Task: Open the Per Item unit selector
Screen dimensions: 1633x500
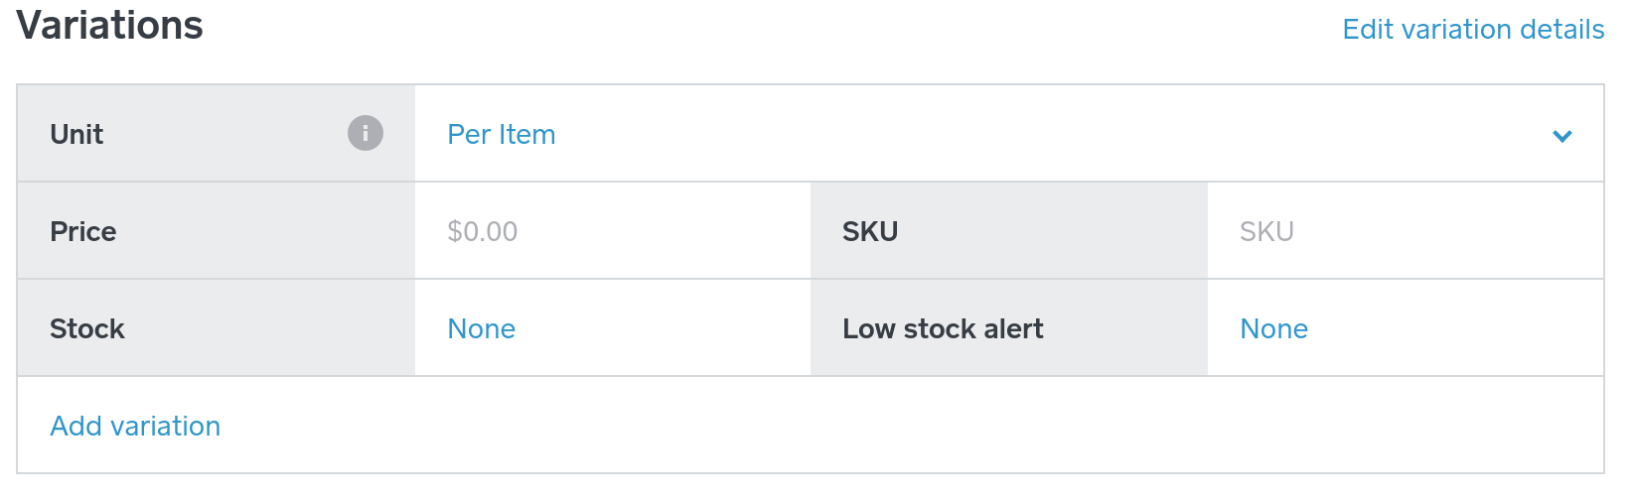Action: pyautogui.click(x=502, y=135)
